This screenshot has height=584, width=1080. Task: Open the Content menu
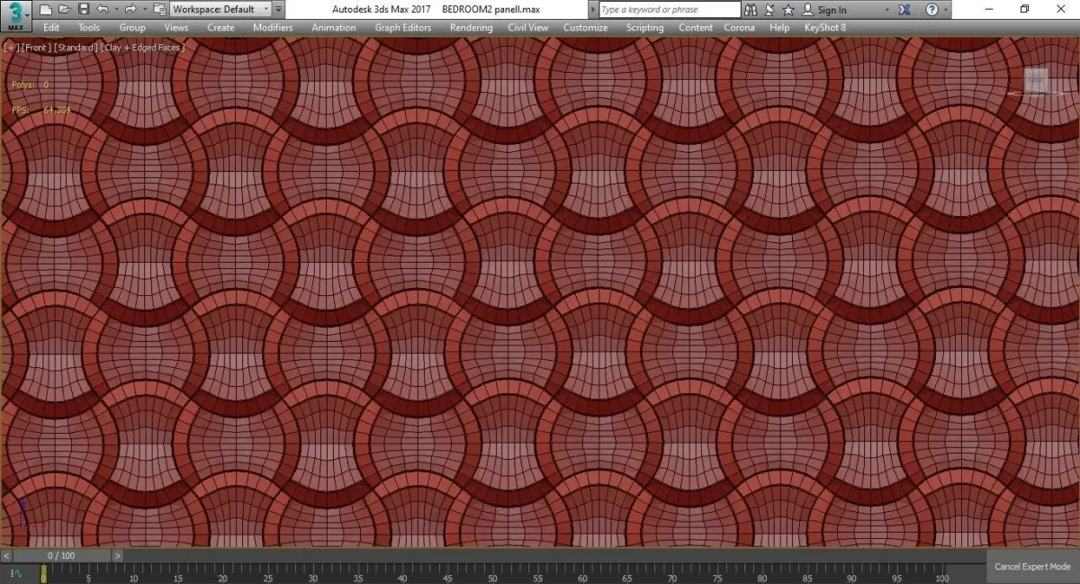[696, 27]
